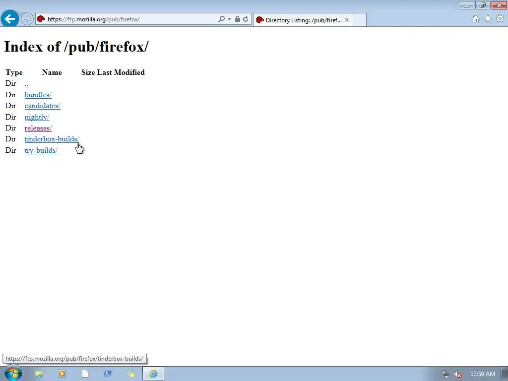Click the security lock icon
This screenshot has width=508, height=381.
238,19
